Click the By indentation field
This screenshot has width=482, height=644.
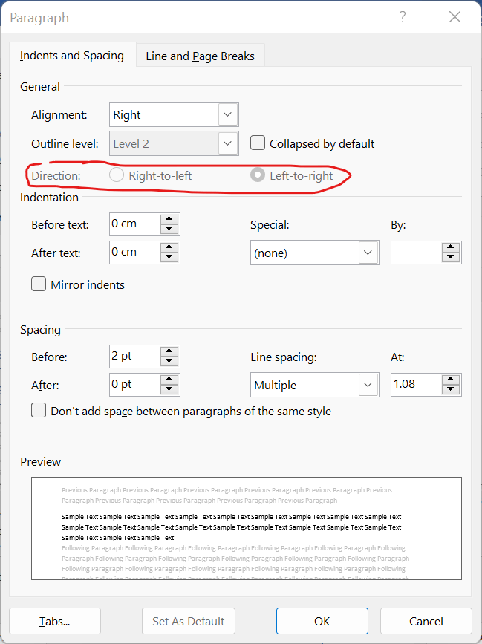point(417,253)
